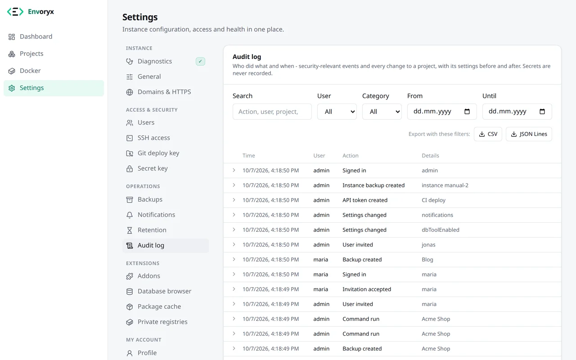
Task: Click the Docker cube icon
Action: tap(12, 71)
